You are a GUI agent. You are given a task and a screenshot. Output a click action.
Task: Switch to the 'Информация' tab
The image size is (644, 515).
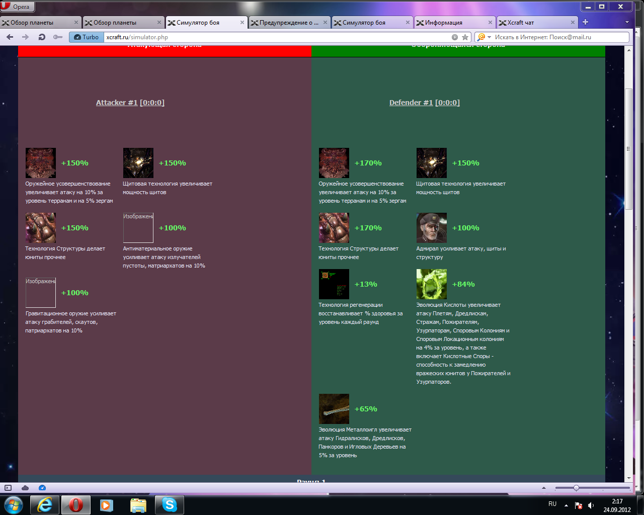(454, 23)
